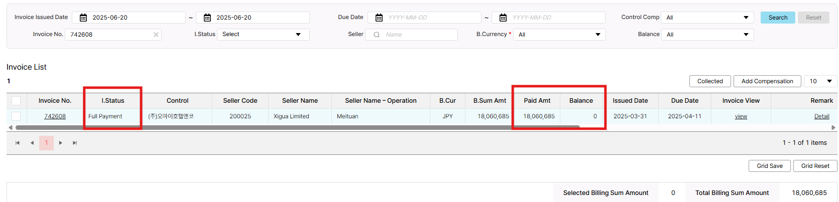Image resolution: width=839 pixels, height=202 pixels.
Task: Open invoice 742608 link
Action: 55,116
